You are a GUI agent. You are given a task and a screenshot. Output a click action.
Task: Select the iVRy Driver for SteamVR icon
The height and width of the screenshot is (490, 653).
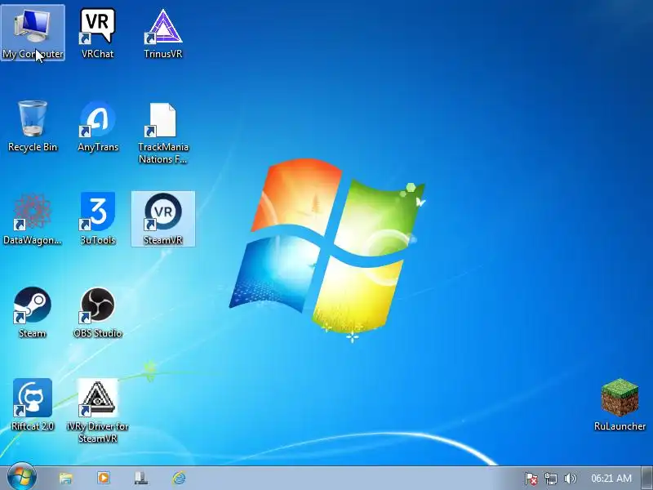[97, 398]
